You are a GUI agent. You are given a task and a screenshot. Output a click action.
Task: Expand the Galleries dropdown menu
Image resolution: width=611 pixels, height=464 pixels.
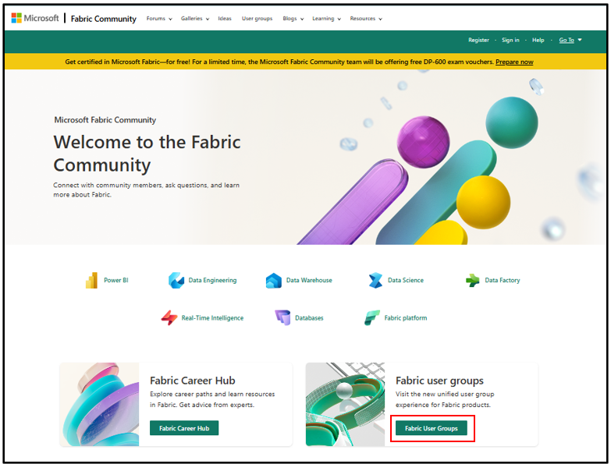195,18
